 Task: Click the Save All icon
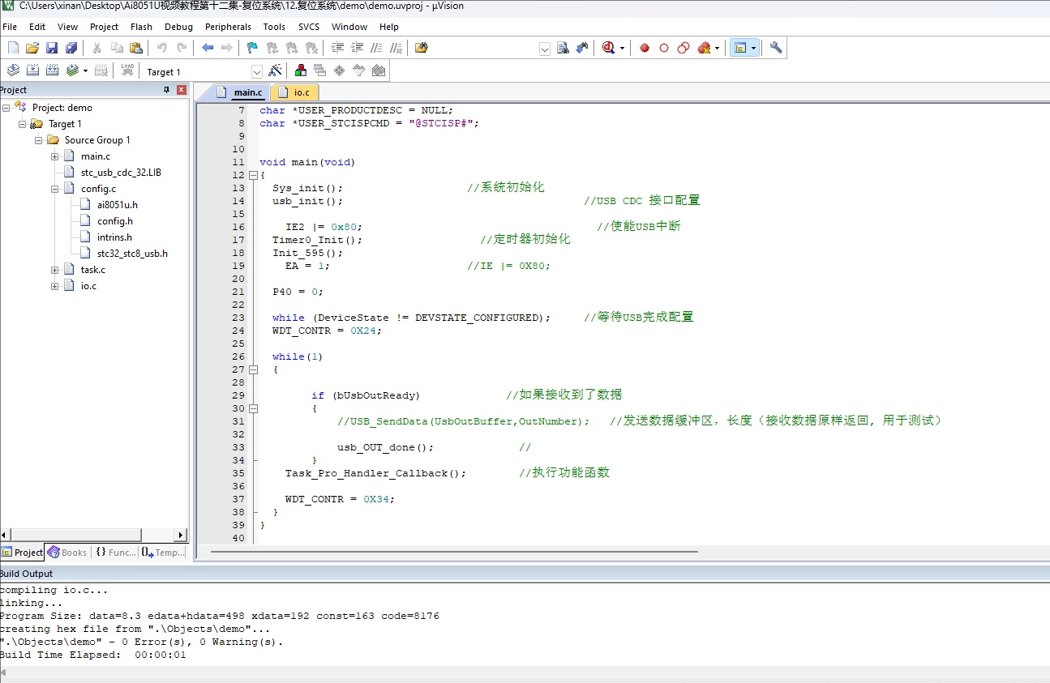[71, 48]
